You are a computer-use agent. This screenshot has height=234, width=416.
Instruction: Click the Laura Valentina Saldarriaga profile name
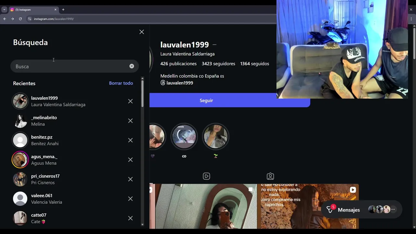pos(188,54)
